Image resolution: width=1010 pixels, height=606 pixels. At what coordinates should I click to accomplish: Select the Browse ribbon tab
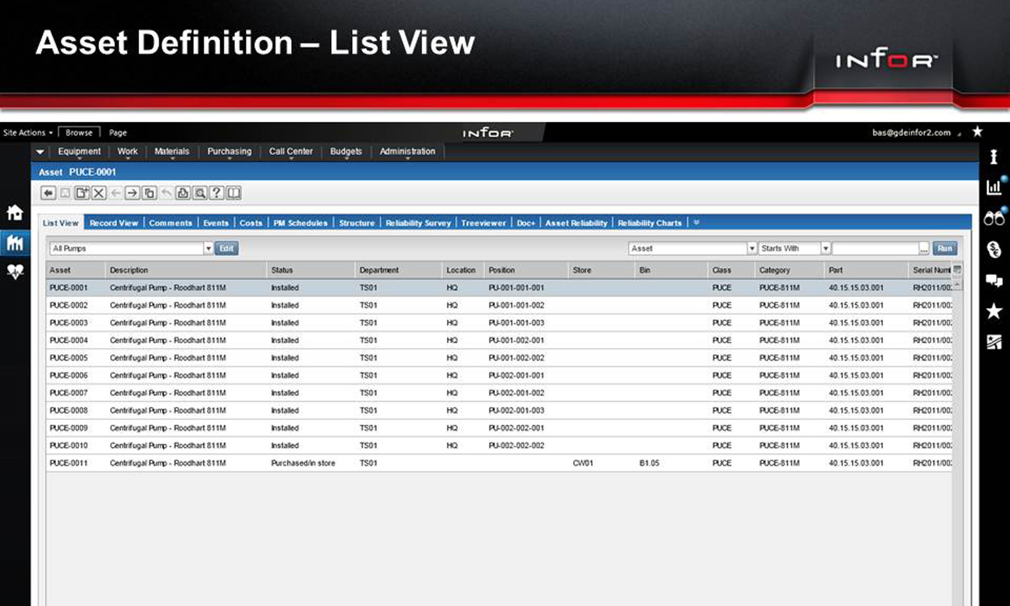[x=79, y=133]
